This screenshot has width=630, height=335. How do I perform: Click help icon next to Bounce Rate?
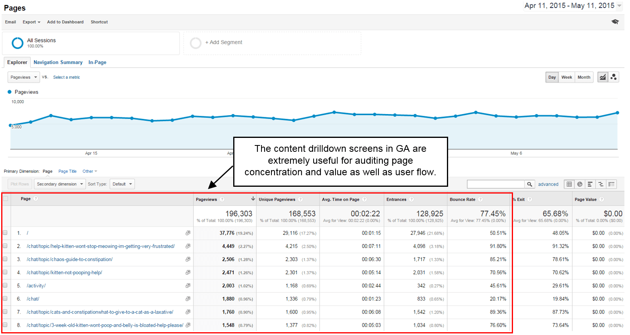[480, 199]
